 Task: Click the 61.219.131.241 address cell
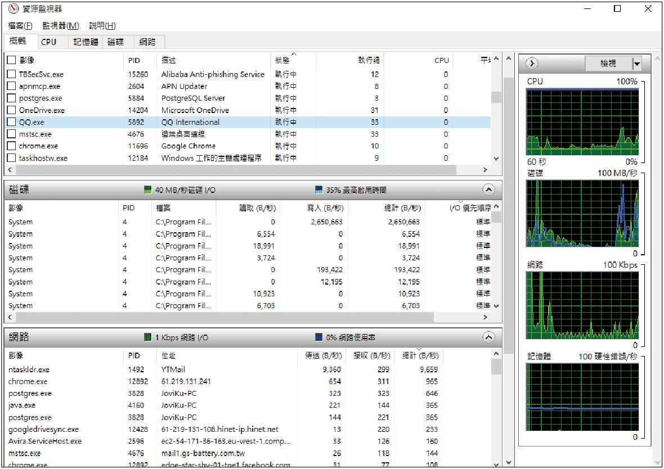186,381
